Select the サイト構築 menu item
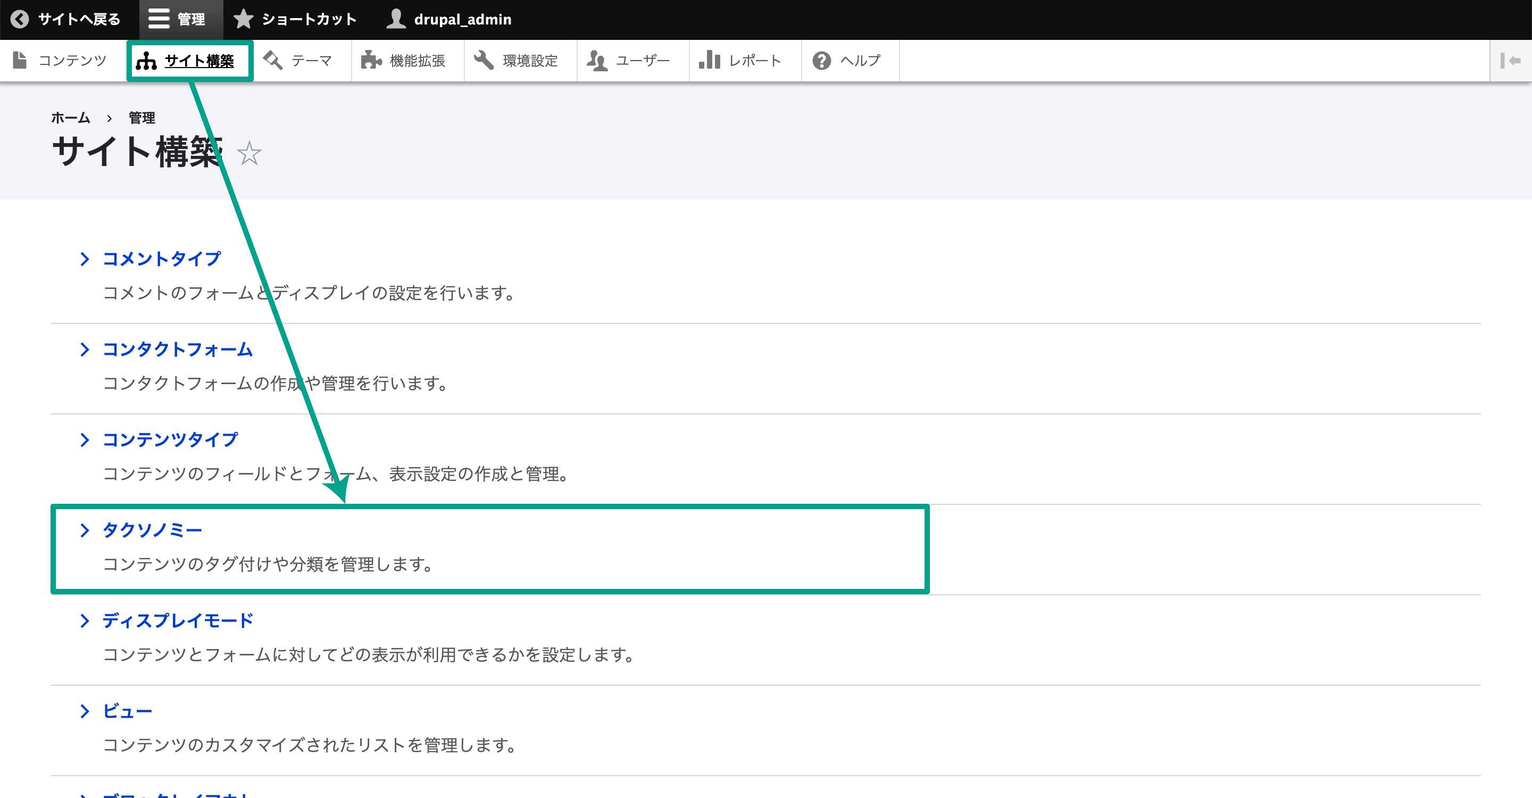Viewport: 1532px width, 798px height. pos(190,60)
